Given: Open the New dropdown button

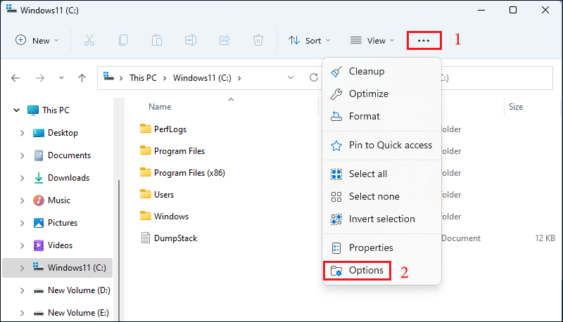Looking at the screenshot, I should 37,41.
